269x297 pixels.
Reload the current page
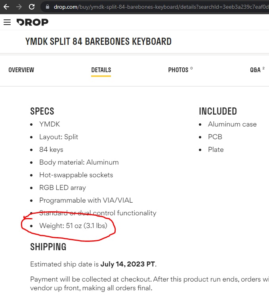32,7
